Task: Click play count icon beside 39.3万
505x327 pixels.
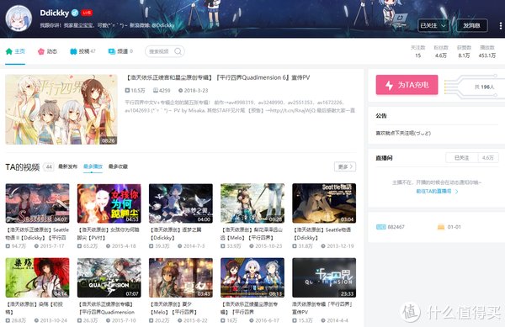Action: 151,246
